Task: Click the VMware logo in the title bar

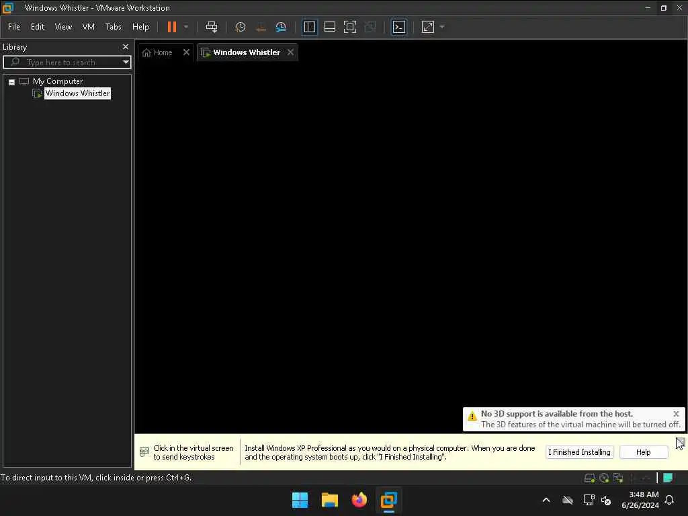Action: [8, 8]
